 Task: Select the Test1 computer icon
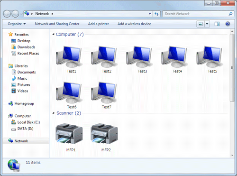coord(69,57)
